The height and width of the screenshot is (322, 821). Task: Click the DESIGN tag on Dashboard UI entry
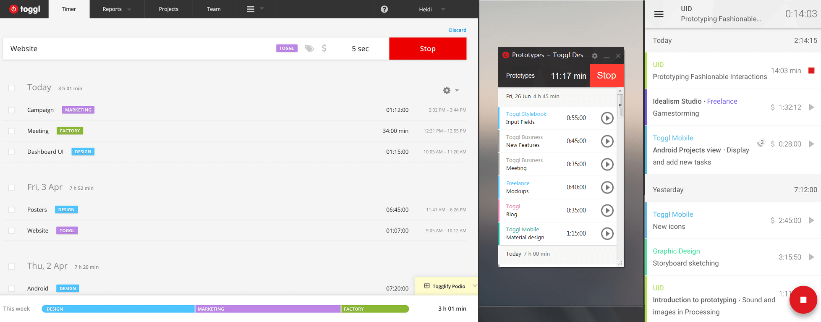[x=83, y=152]
